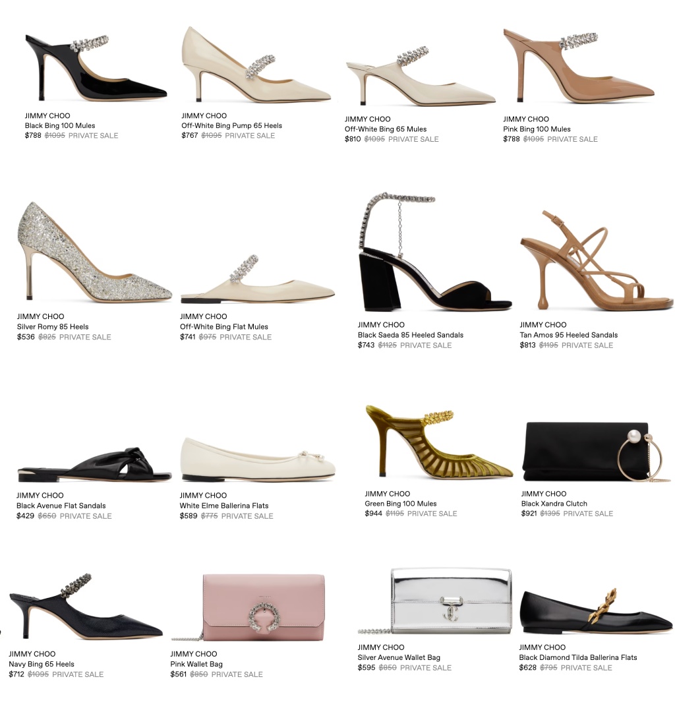Select the Tan Amos 95 Heeled Sandals image
Screen dimensions: 675x712
click(597, 260)
